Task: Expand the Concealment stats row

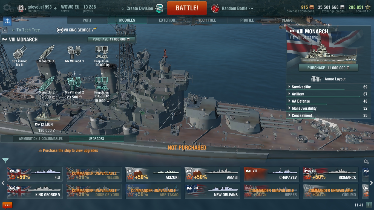Action: coord(327,115)
